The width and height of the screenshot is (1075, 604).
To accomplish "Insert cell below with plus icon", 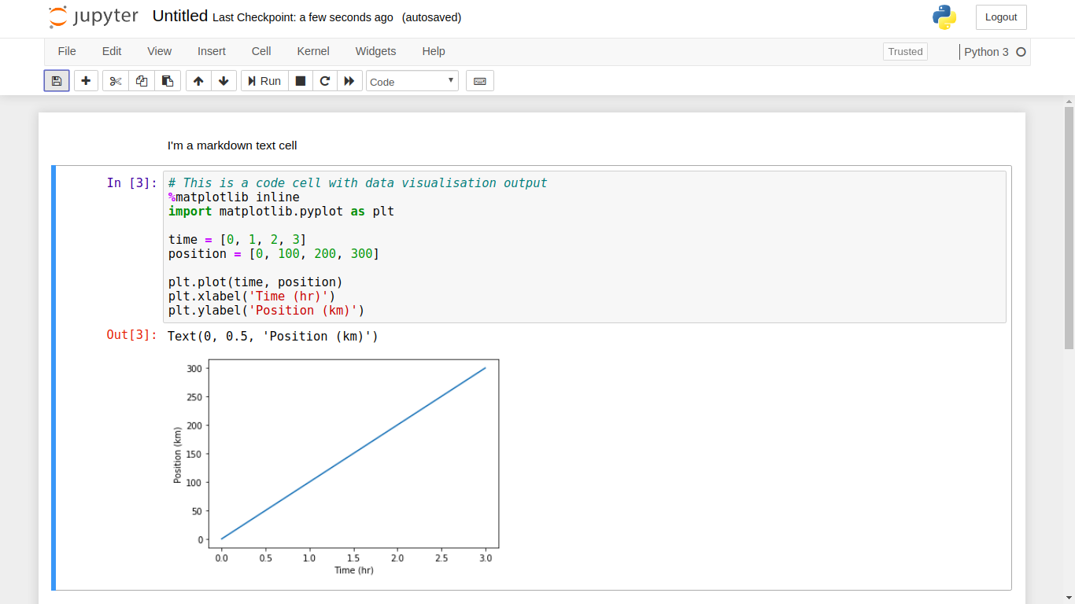I will pyautogui.click(x=86, y=81).
